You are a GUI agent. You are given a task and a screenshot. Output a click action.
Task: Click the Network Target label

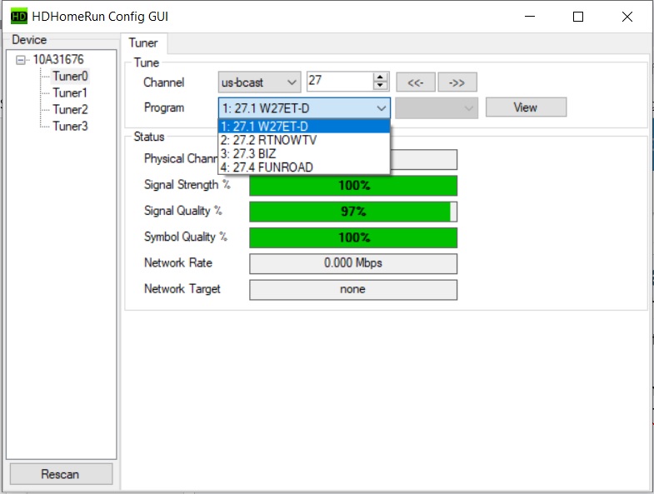point(182,289)
